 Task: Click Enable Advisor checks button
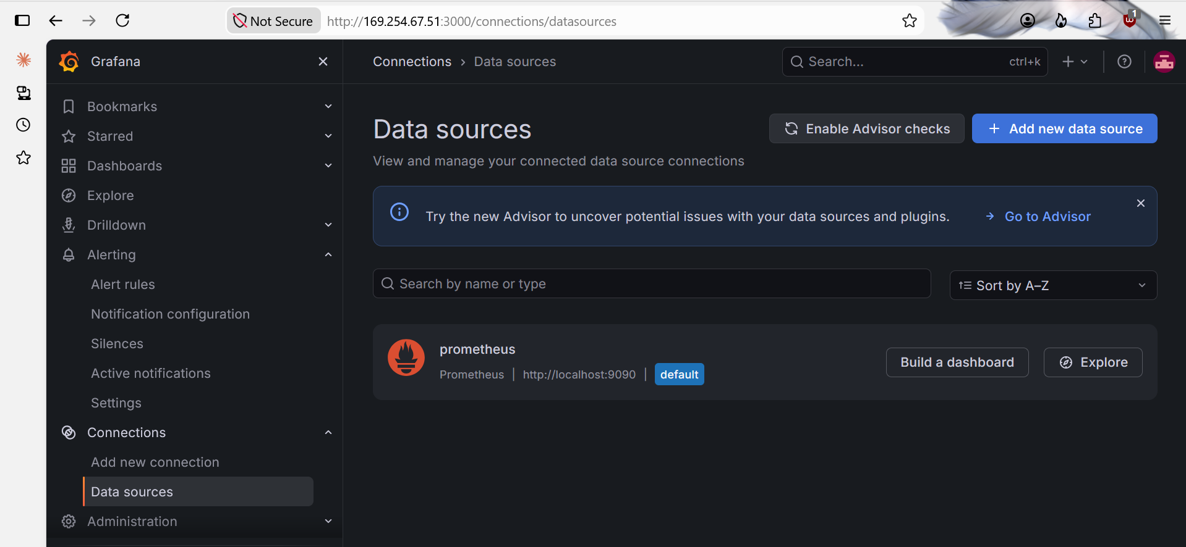tap(866, 128)
